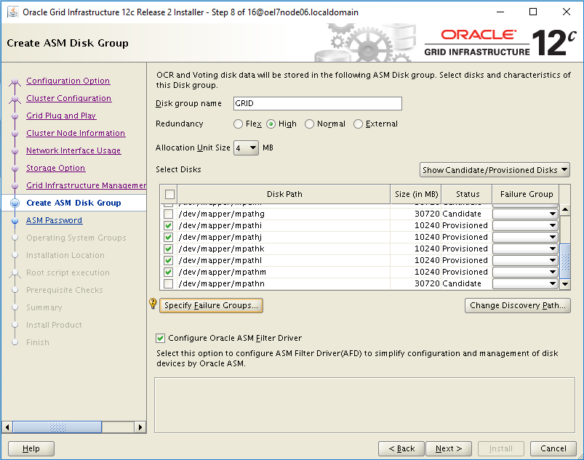The height and width of the screenshot is (460, 584).
Task: Click the Configuration Option step marker icon
Action: pos(15,81)
